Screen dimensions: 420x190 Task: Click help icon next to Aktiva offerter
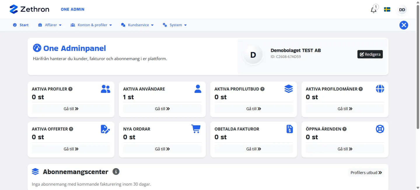pyautogui.click(x=71, y=129)
